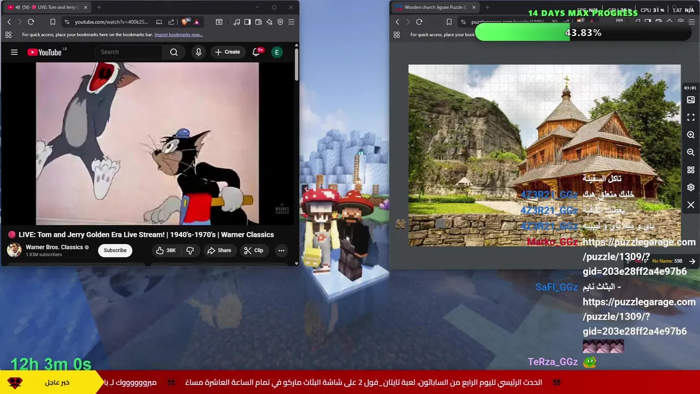Bookmark the YouTube page
Viewport: 700px width, 394px height.
(x=52, y=22)
